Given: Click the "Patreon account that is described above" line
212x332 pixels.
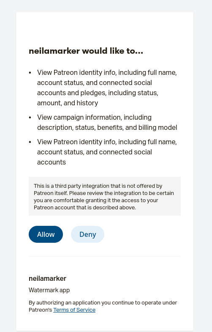Looking at the screenshot, I should click(x=85, y=208).
